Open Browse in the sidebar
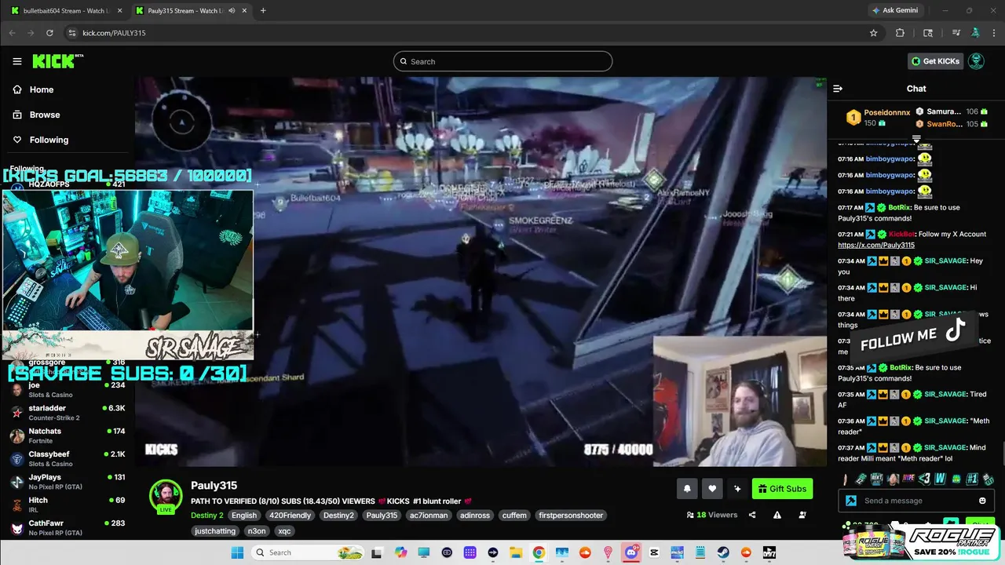The width and height of the screenshot is (1005, 565). [36, 115]
